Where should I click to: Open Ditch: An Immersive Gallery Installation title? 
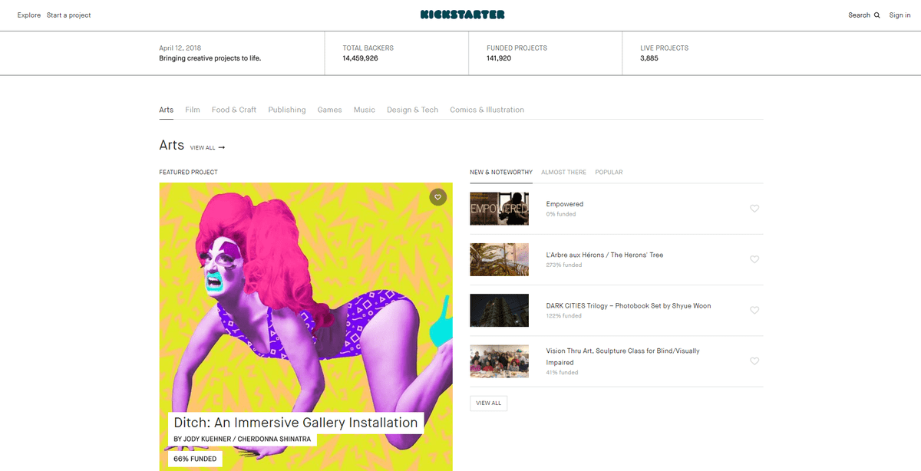[295, 423]
